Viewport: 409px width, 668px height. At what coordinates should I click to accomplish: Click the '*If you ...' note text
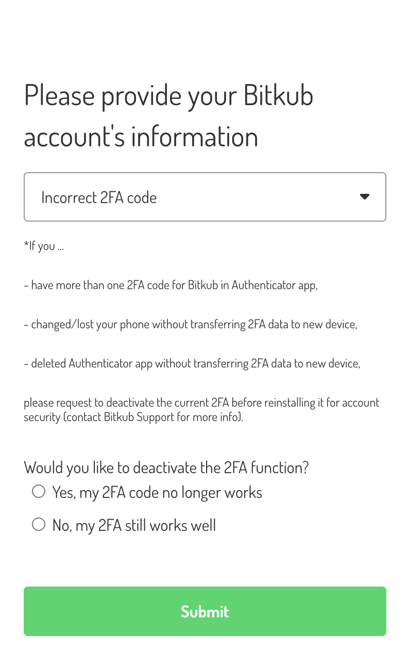(44, 245)
